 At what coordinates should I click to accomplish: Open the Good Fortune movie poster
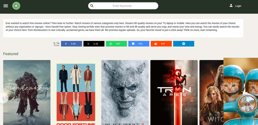tap(76, 93)
